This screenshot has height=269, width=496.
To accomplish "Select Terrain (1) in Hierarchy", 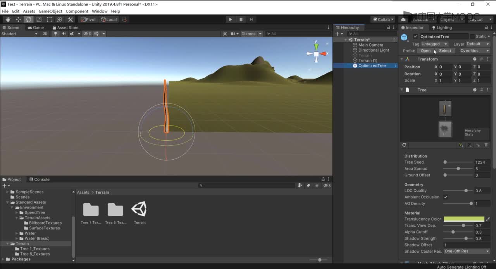I will [x=368, y=60].
